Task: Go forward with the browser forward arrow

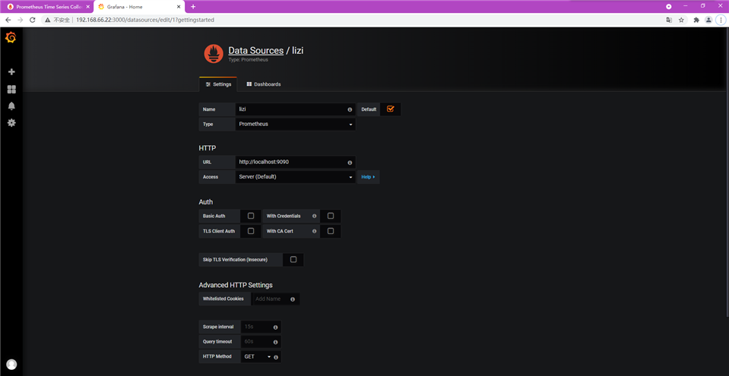Action: (20, 20)
